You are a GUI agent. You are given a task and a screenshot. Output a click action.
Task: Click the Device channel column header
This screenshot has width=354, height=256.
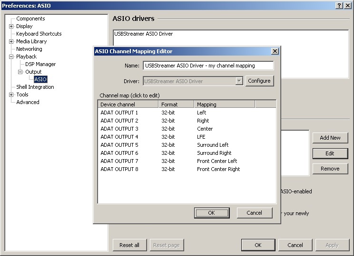tap(128, 104)
